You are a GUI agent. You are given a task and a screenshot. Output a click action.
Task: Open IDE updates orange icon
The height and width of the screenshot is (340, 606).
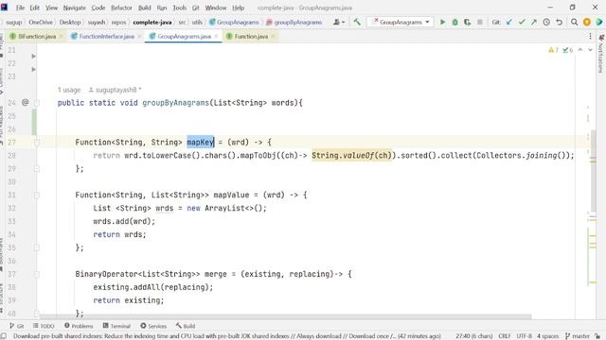[x=587, y=23]
